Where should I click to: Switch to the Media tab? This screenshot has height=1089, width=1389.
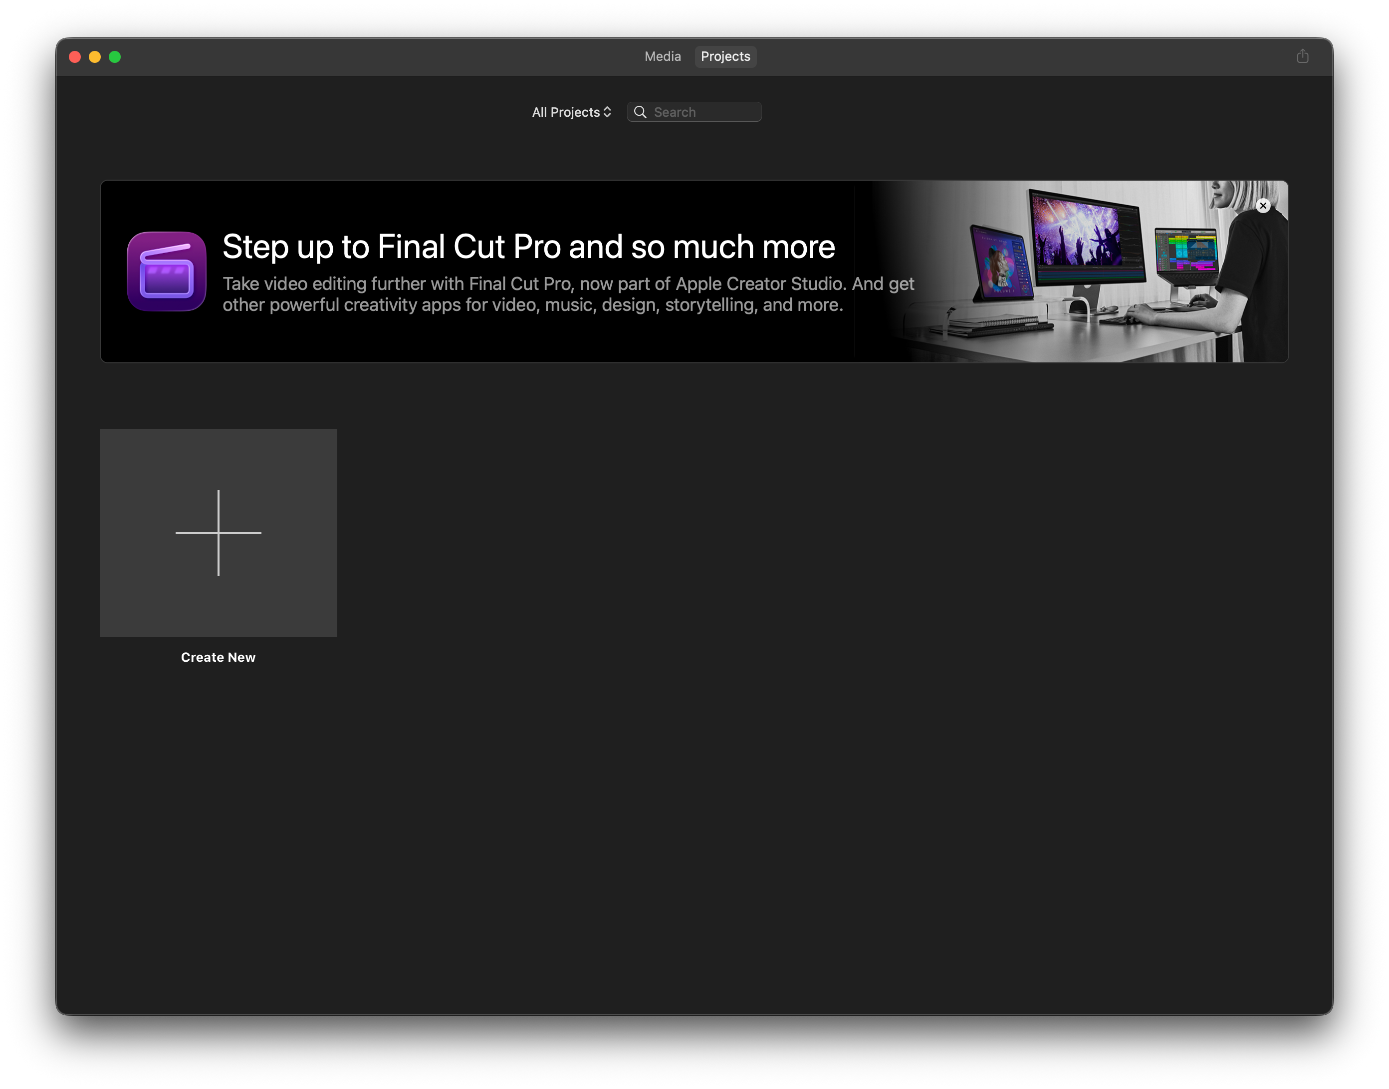[x=662, y=56]
